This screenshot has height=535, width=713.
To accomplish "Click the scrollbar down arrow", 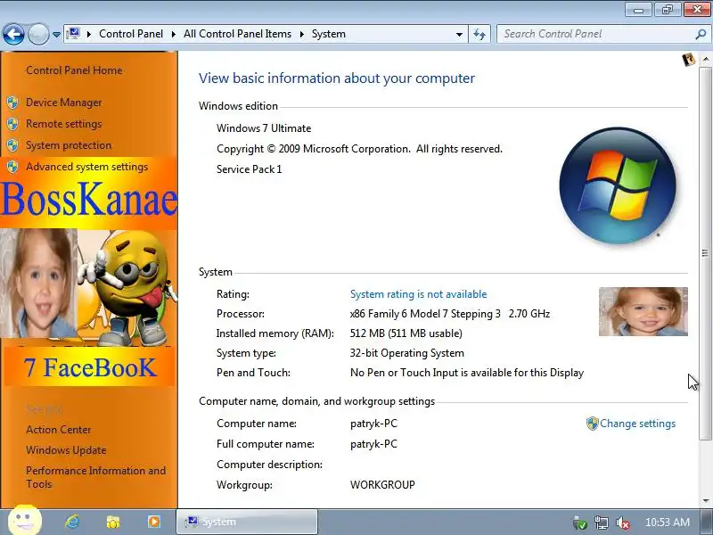I will 705,501.
